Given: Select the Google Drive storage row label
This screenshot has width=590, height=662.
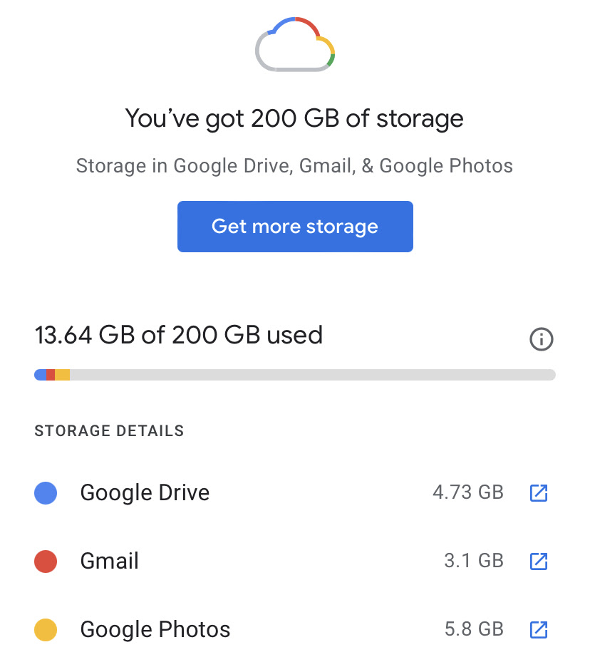Looking at the screenshot, I should pos(145,492).
